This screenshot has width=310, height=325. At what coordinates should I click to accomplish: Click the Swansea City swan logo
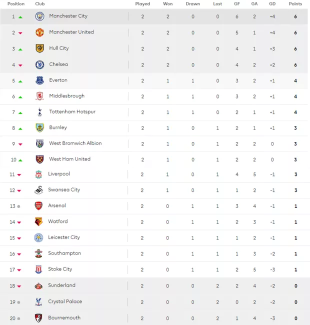(39, 190)
